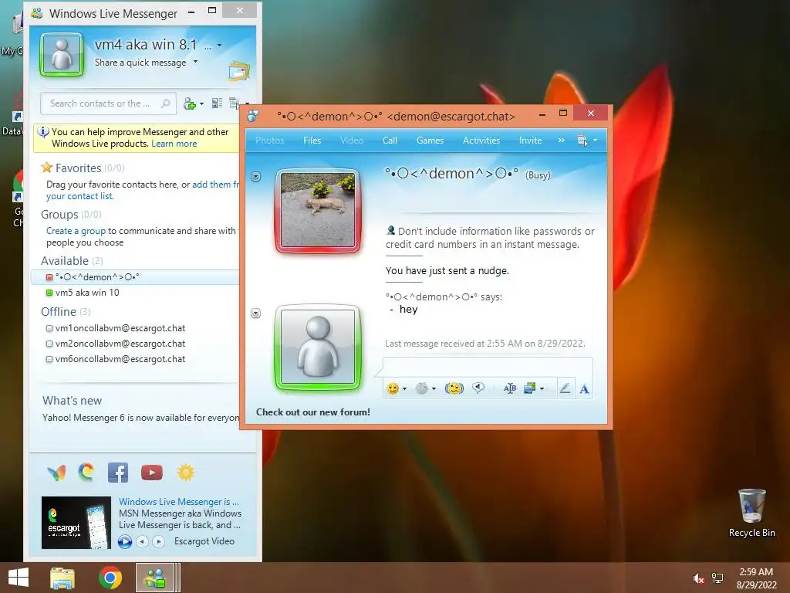This screenshot has width=790, height=593.
Task: Click demon's cat display picture
Action: [x=318, y=210]
